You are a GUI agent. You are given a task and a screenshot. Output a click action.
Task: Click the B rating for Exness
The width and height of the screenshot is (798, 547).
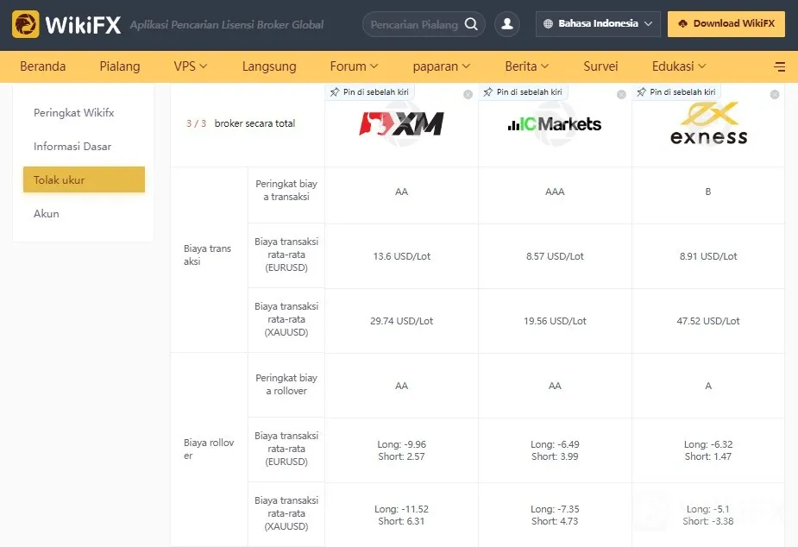[708, 192]
